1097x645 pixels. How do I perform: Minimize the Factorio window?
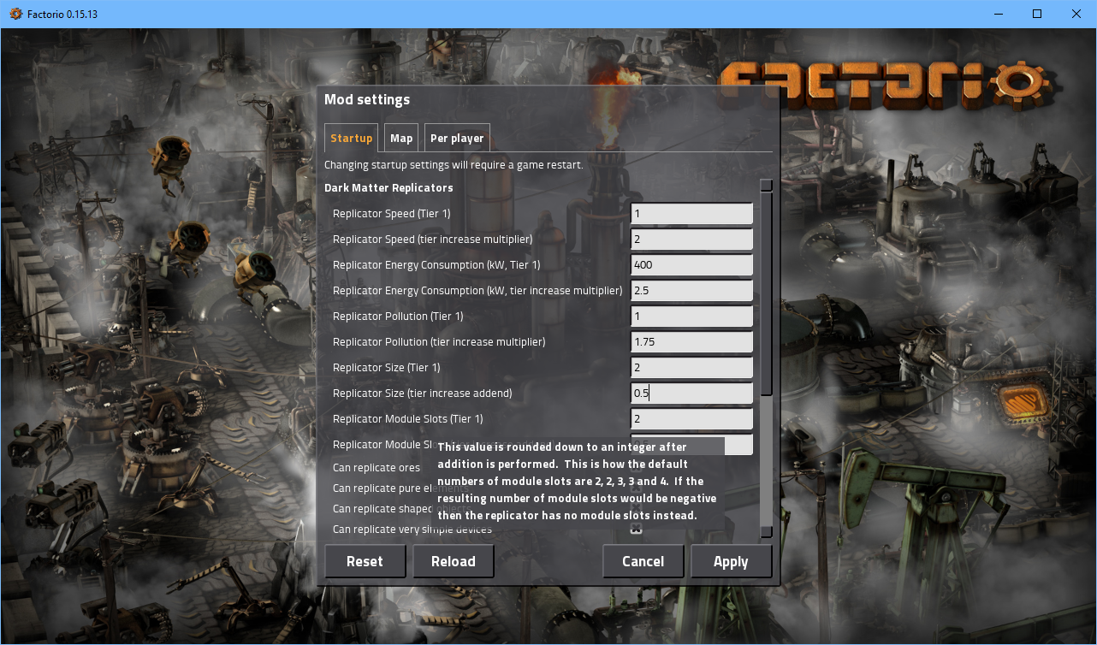click(998, 14)
